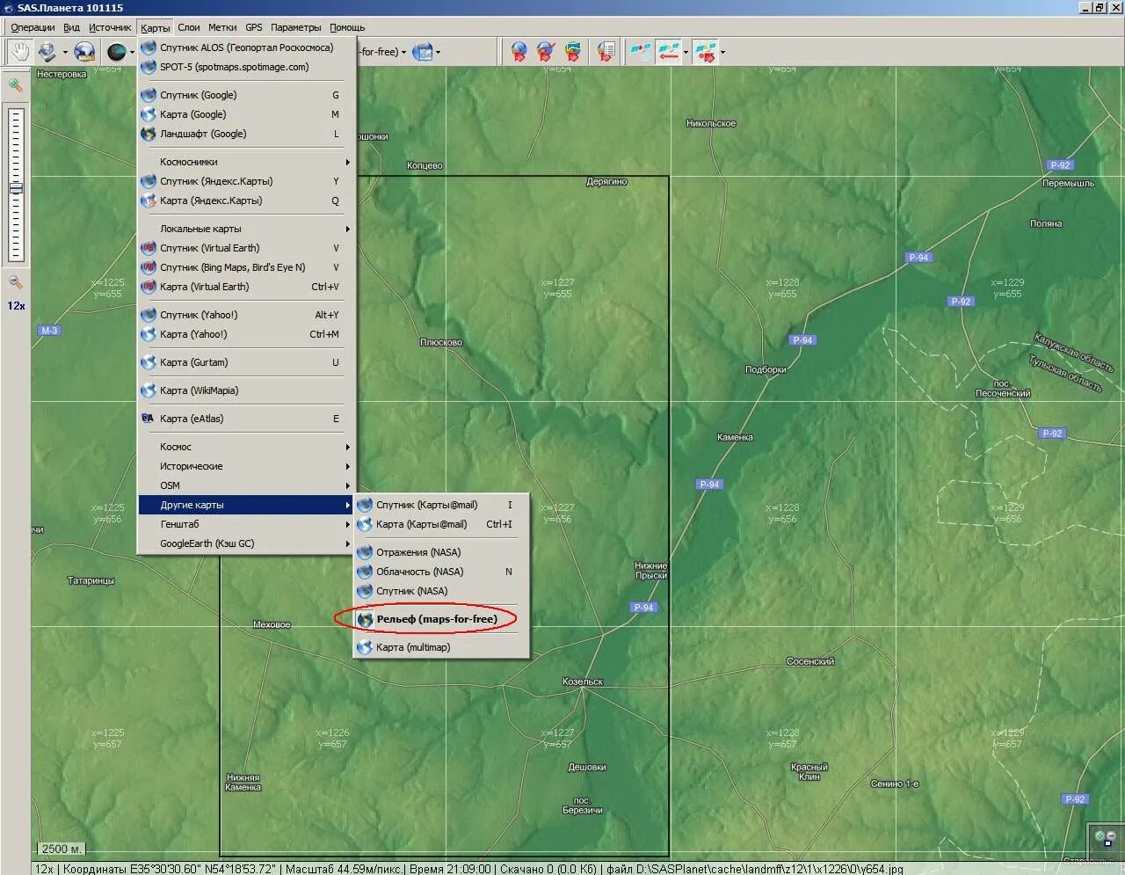Open the Вид menu
Image resolution: width=1125 pixels, height=875 pixels.
[72, 27]
